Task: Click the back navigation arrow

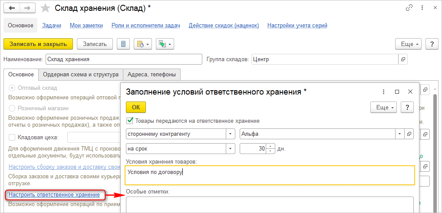Action: pos(12,8)
